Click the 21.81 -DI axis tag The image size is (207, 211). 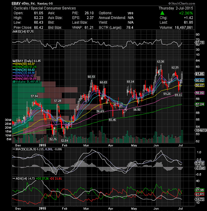pos(200,194)
